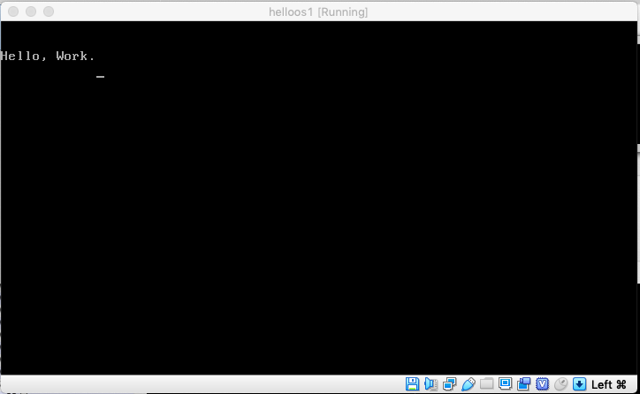640x394 pixels.
Task: Click the CPU virtualization V icon
Action: click(x=542, y=383)
